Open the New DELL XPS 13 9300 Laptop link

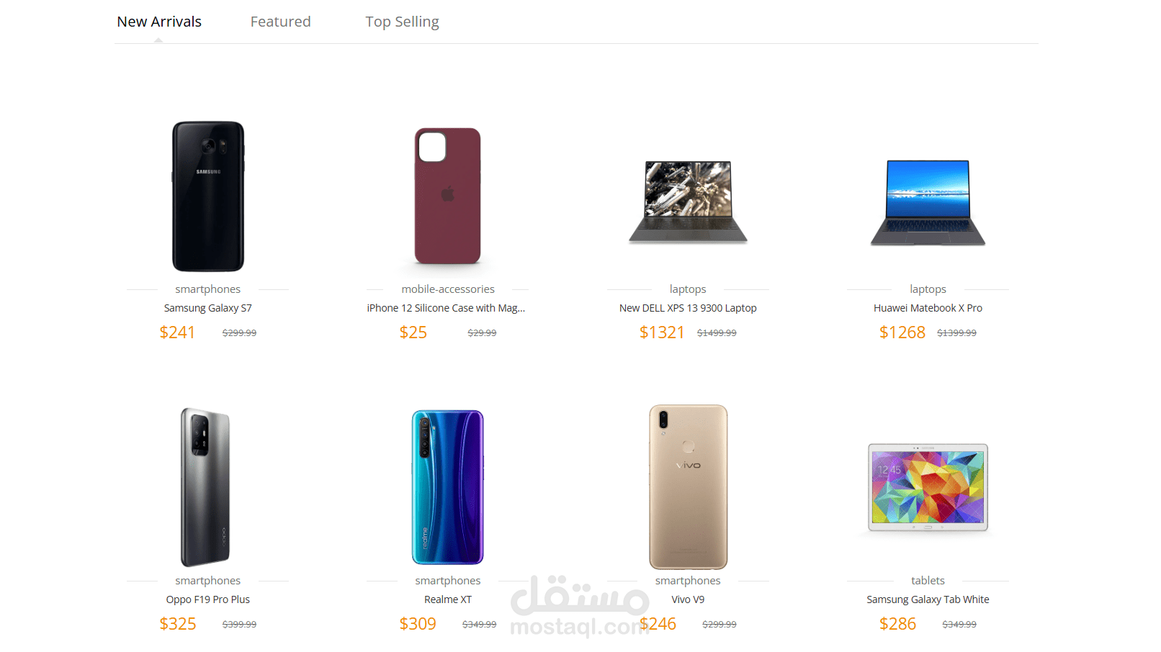[688, 308]
